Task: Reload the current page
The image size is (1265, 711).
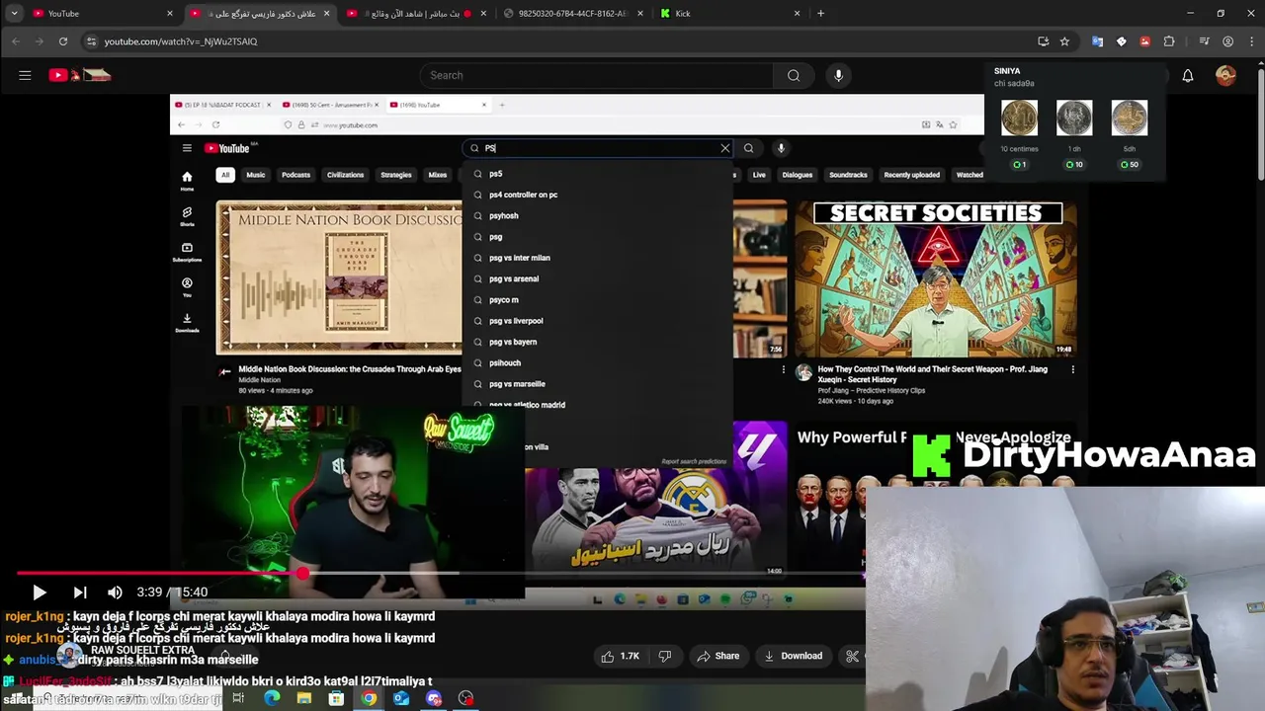Action: [63, 41]
